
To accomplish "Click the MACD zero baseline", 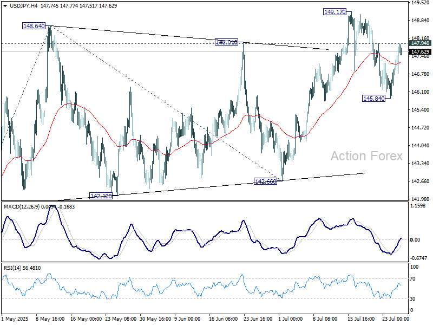I will click(x=216, y=238).
